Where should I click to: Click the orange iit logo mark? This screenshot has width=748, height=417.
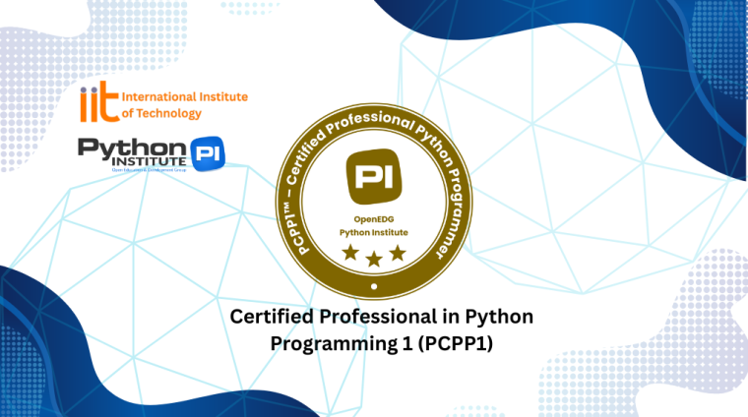pyautogui.click(x=99, y=102)
